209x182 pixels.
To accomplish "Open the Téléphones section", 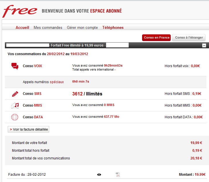I will (x=113, y=28).
